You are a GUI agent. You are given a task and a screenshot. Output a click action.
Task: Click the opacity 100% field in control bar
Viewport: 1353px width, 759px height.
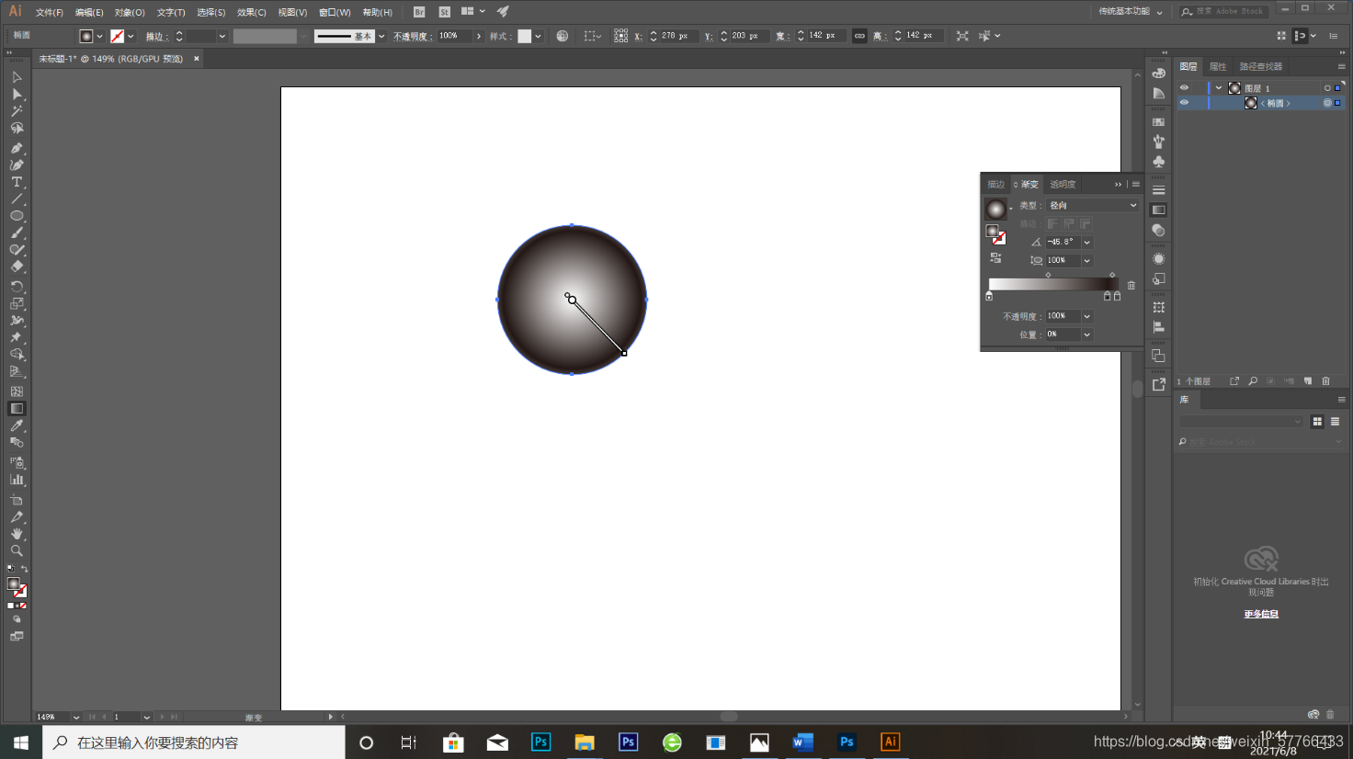tap(454, 36)
